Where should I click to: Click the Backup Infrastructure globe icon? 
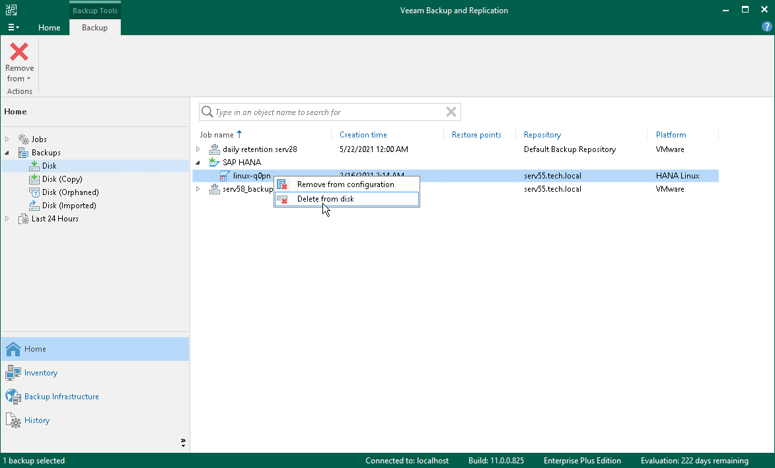click(x=13, y=396)
